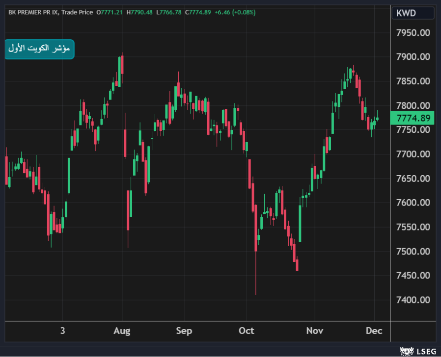441x357 pixels.
Task: Click the Nov label on time axis
Action: (x=314, y=331)
